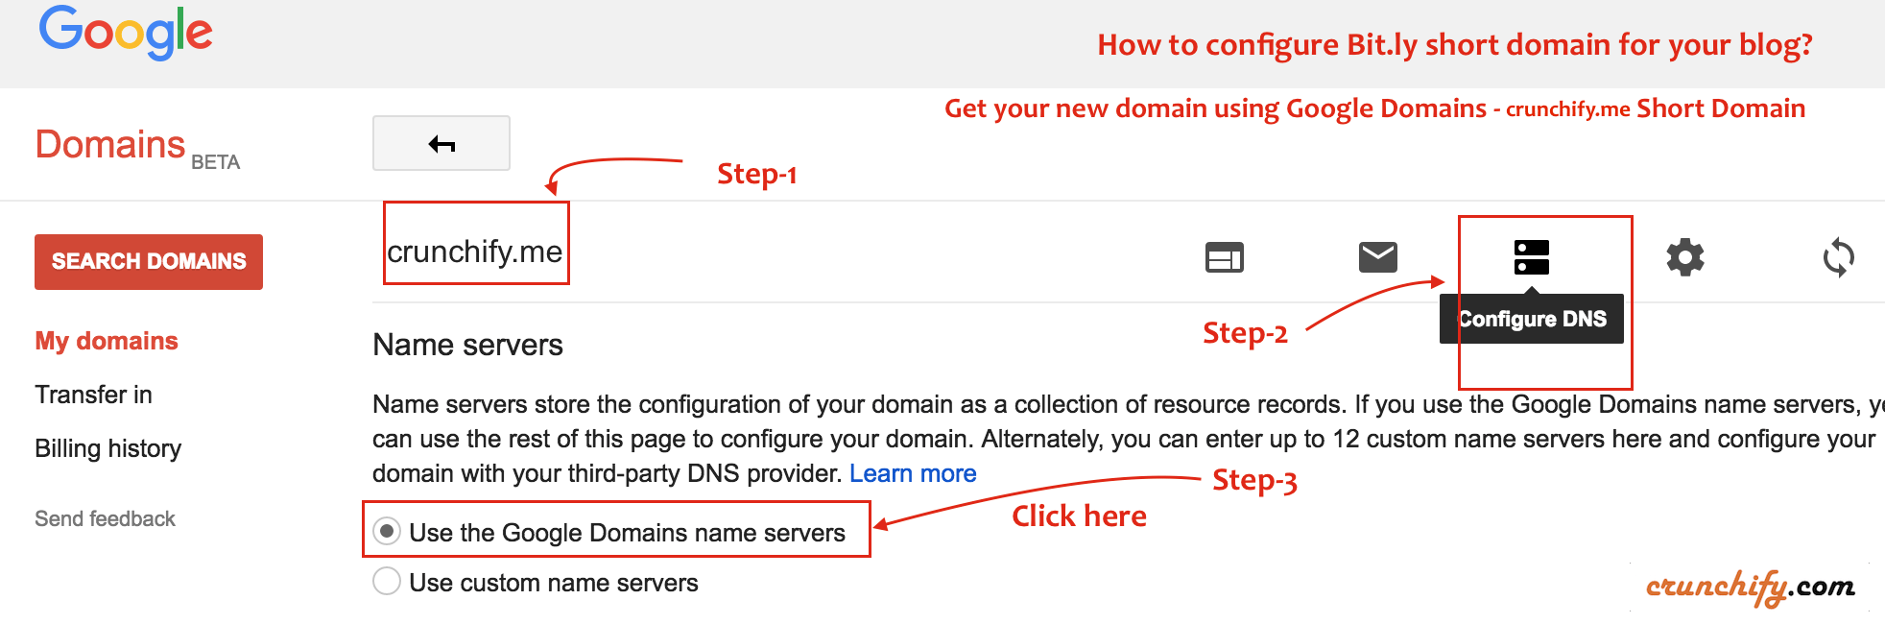Open the website builder icon
The image size is (1885, 624).
coord(1224,257)
